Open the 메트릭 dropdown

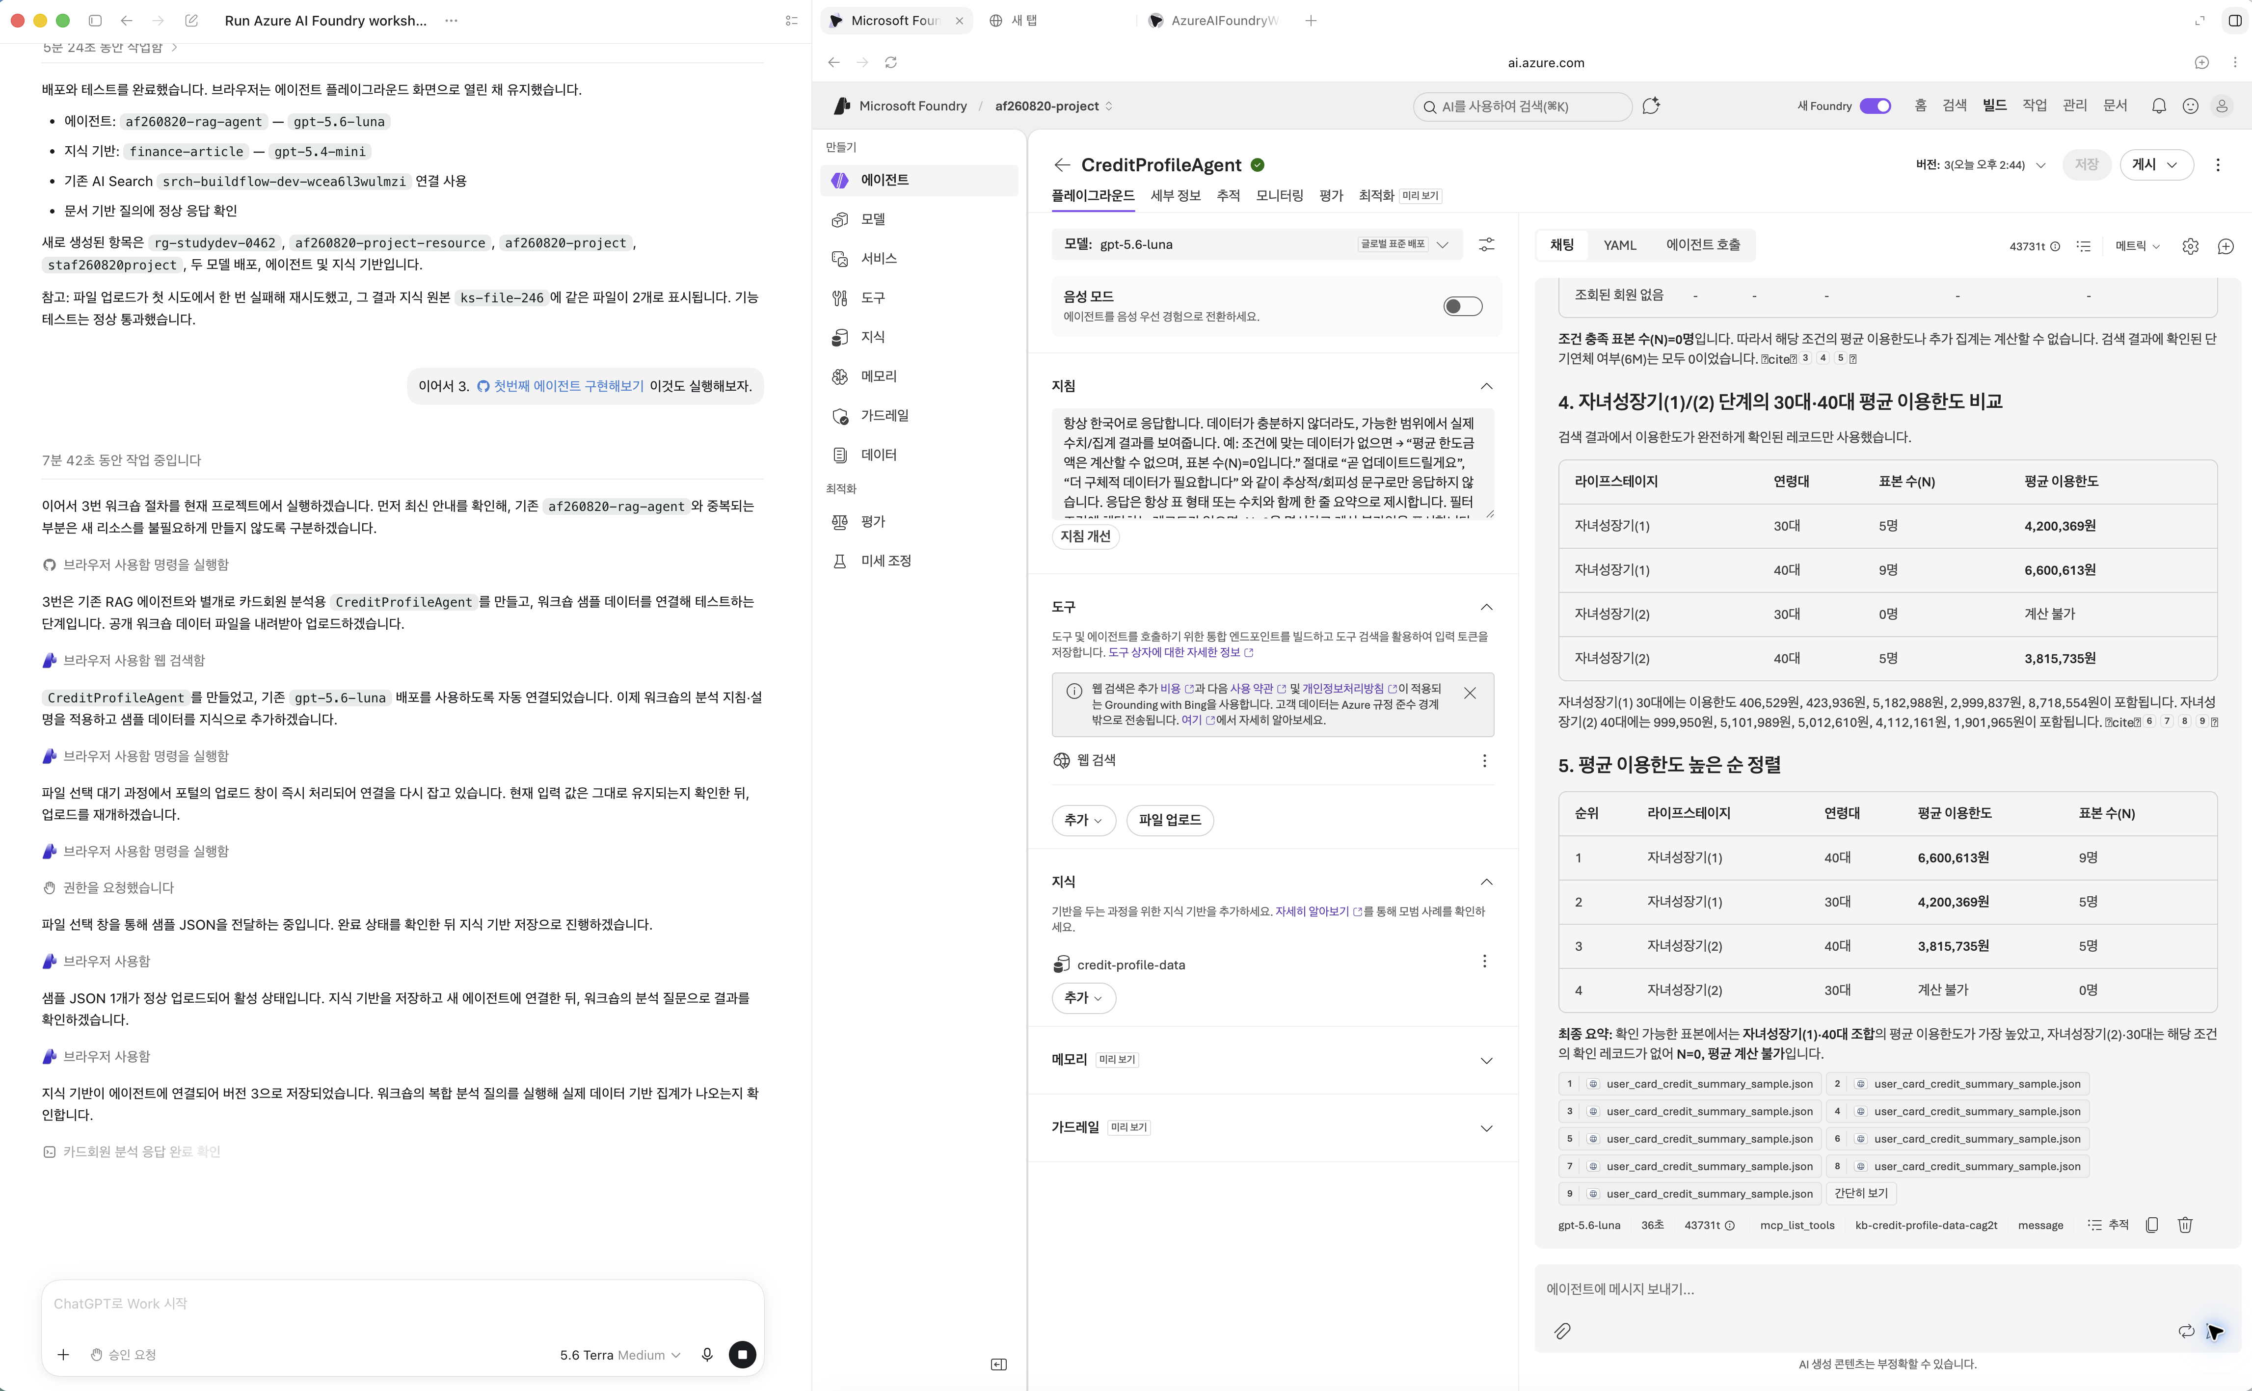(x=2137, y=246)
